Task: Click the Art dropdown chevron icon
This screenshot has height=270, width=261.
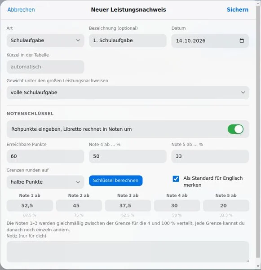Action: coord(78,40)
